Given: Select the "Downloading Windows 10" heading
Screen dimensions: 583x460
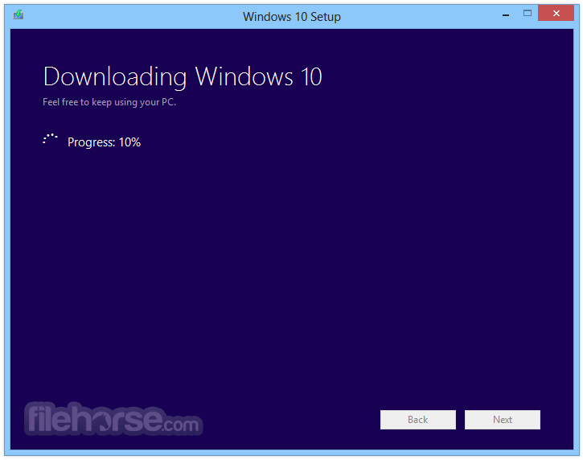Looking at the screenshot, I should (183, 77).
